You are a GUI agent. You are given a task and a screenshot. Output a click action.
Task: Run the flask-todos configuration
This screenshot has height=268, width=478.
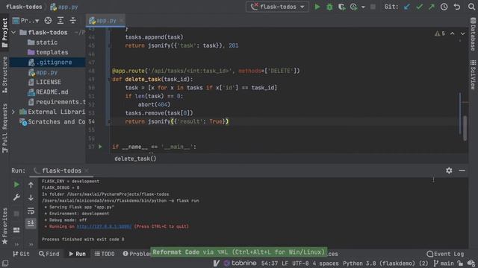point(317,7)
